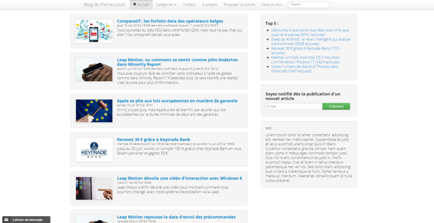
Task: Click the Leap Motion device in hand thumbnail
Action: point(94,70)
